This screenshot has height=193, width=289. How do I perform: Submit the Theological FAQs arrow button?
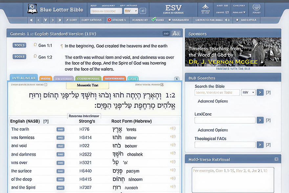(260, 145)
